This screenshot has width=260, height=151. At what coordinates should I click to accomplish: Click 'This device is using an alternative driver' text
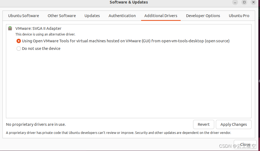pos(45,34)
